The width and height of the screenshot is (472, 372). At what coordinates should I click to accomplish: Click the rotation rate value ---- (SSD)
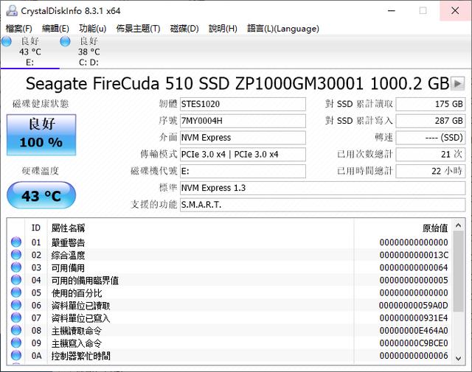point(431,138)
